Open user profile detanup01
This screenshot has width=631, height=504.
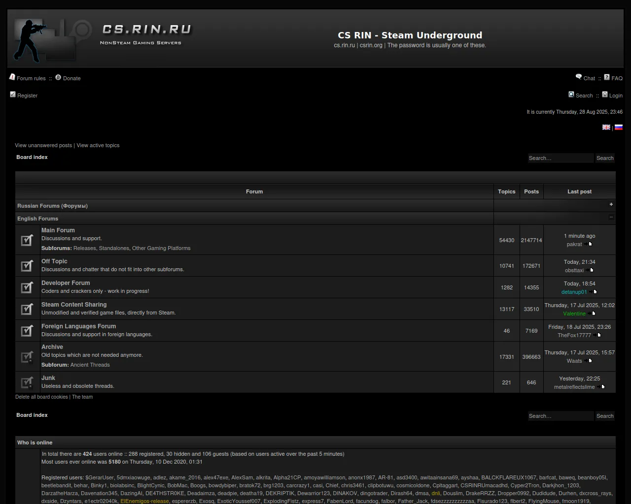coord(574,292)
